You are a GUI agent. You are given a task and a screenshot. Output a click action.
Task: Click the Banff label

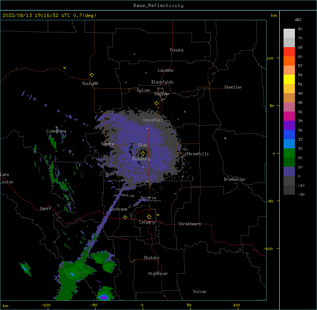pos(46,209)
